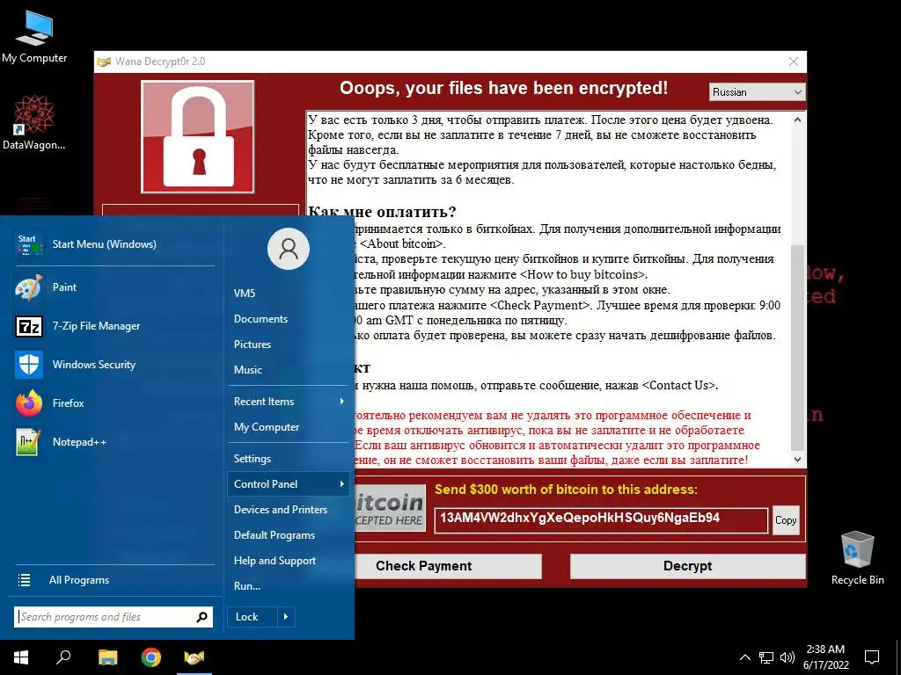This screenshot has height=675, width=901.
Task: Click the Show Desktop sliver on taskbar
Action: (898, 657)
